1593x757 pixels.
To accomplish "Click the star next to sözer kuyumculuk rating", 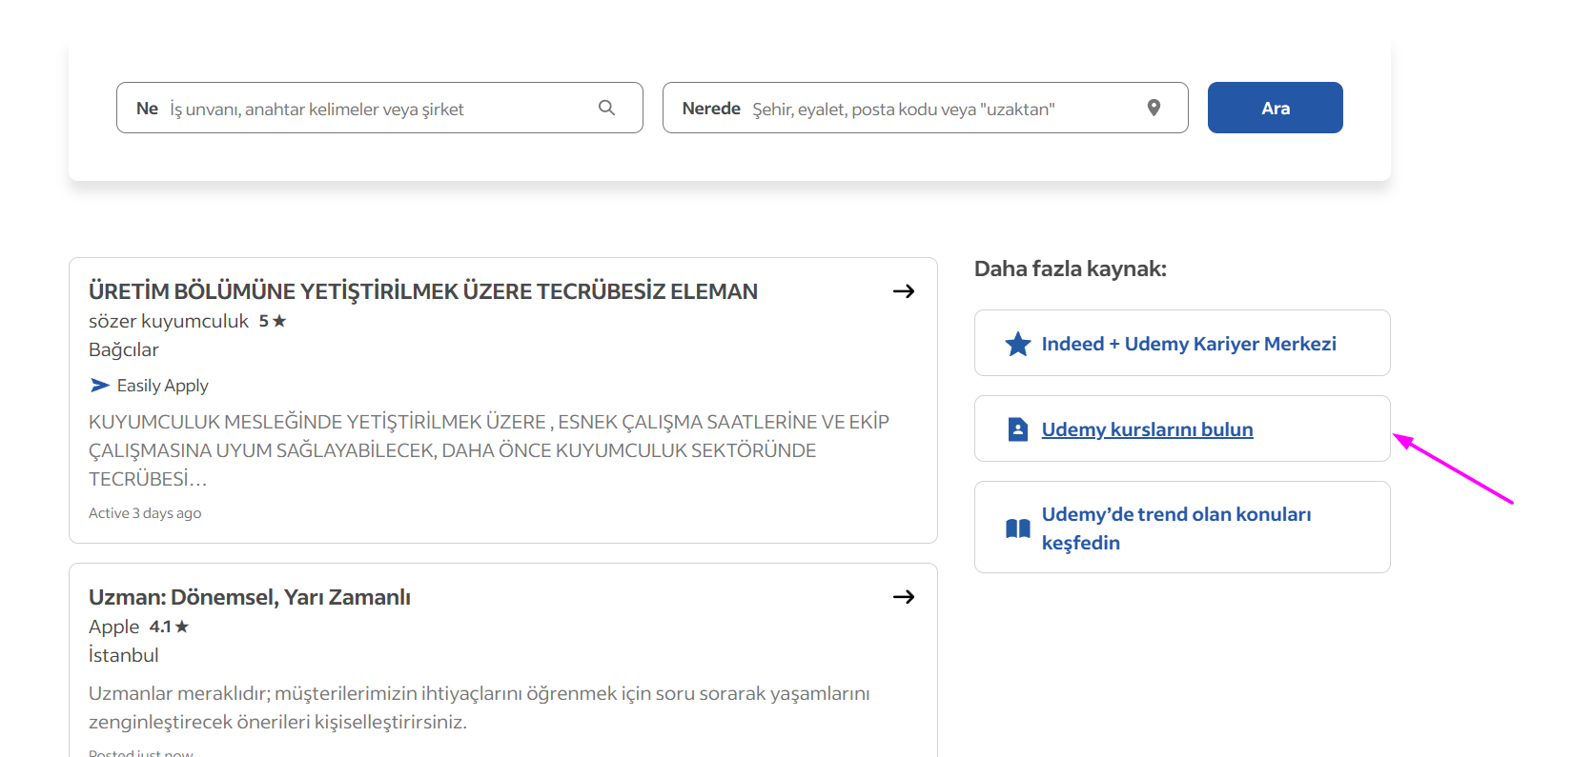I will point(279,321).
